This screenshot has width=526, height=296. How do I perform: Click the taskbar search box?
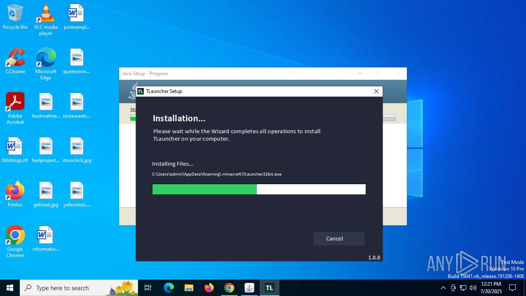click(x=79, y=288)
